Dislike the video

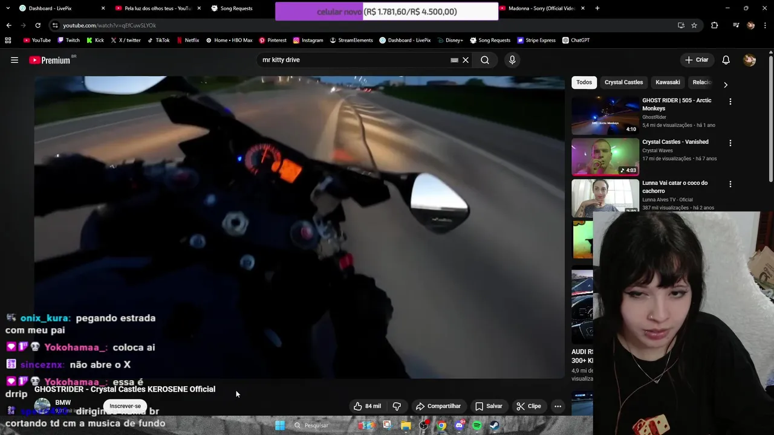pyautogui.click(x=397, y=406)
